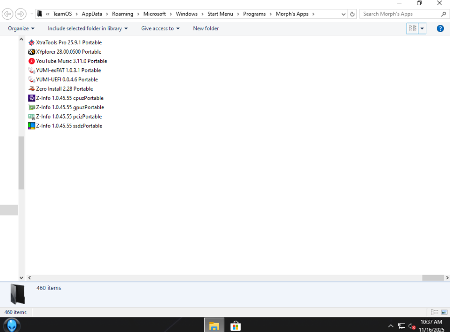This screenshot has height=332, width=450.
Task: Select the YUMI-exFAT 1.0.3.1 icon
Action: point(32,70)
